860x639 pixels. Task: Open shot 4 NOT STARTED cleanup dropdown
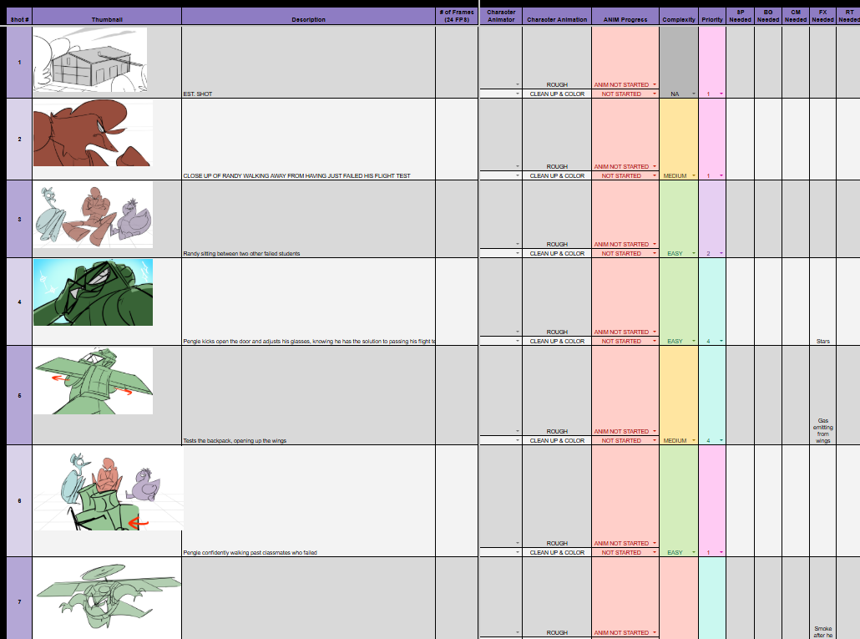[x=655, y=341]
